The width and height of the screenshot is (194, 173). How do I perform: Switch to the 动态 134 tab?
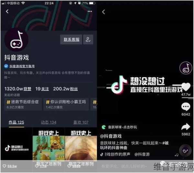48,122
